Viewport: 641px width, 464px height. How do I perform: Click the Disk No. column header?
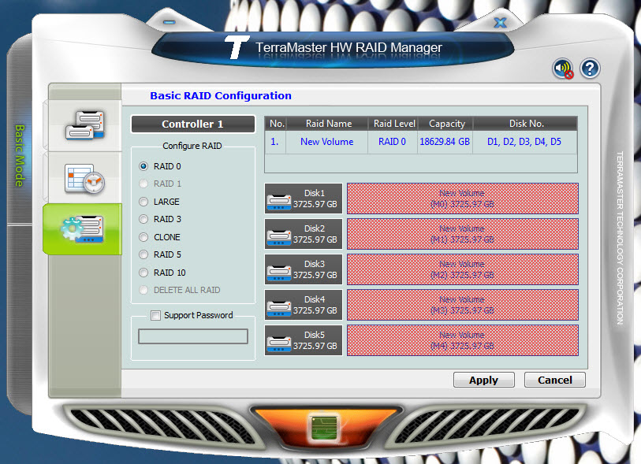tap(526, 124)
